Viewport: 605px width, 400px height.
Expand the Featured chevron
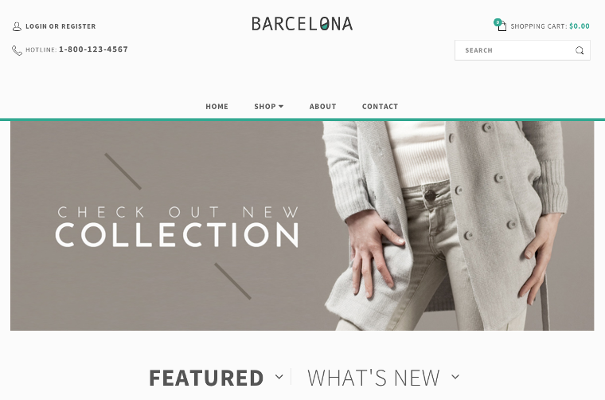279,377
